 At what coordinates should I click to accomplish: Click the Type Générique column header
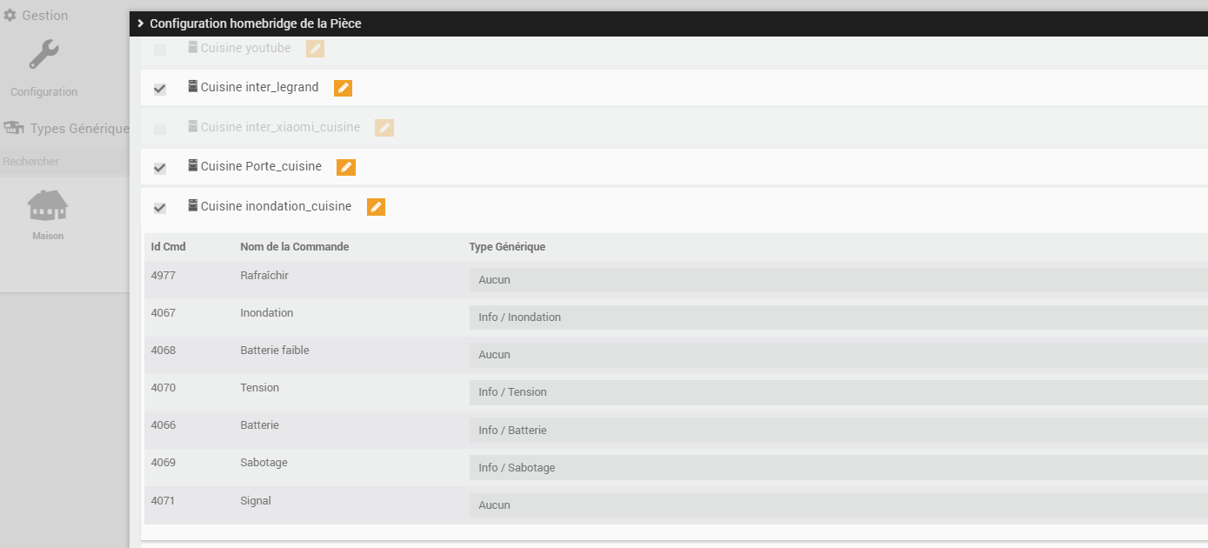(x=508, y=247)
